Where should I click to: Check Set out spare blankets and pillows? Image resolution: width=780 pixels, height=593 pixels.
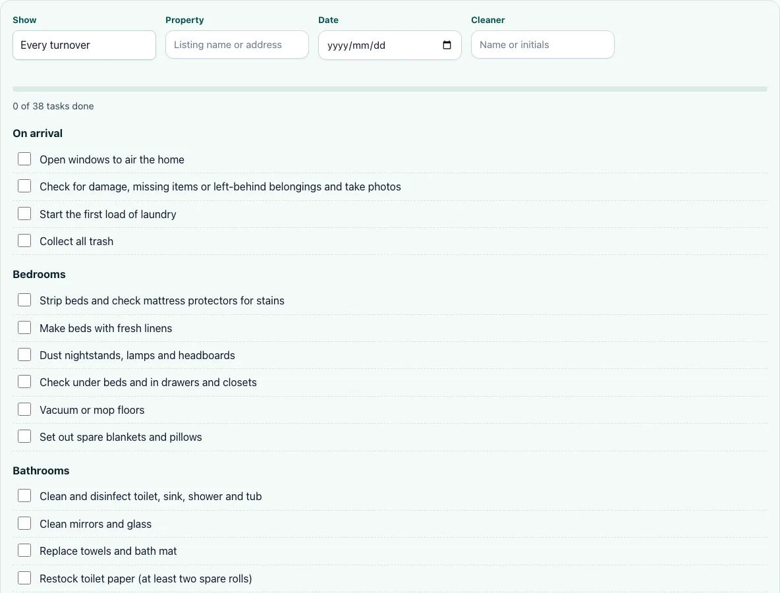coord(24,436)
